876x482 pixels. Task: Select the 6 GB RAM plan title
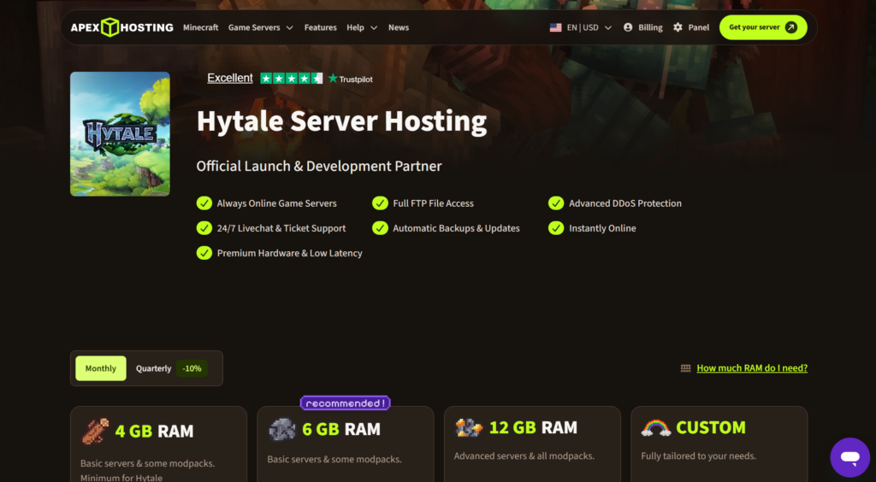341,429
